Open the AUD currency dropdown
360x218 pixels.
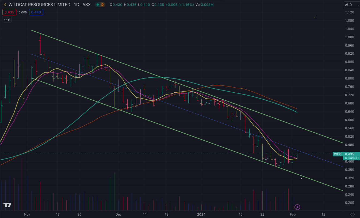(351, 5)
